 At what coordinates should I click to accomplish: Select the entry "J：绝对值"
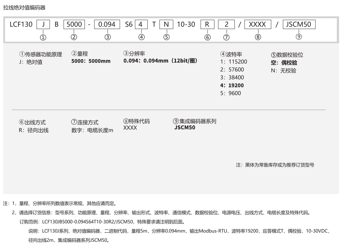(31, 62)
